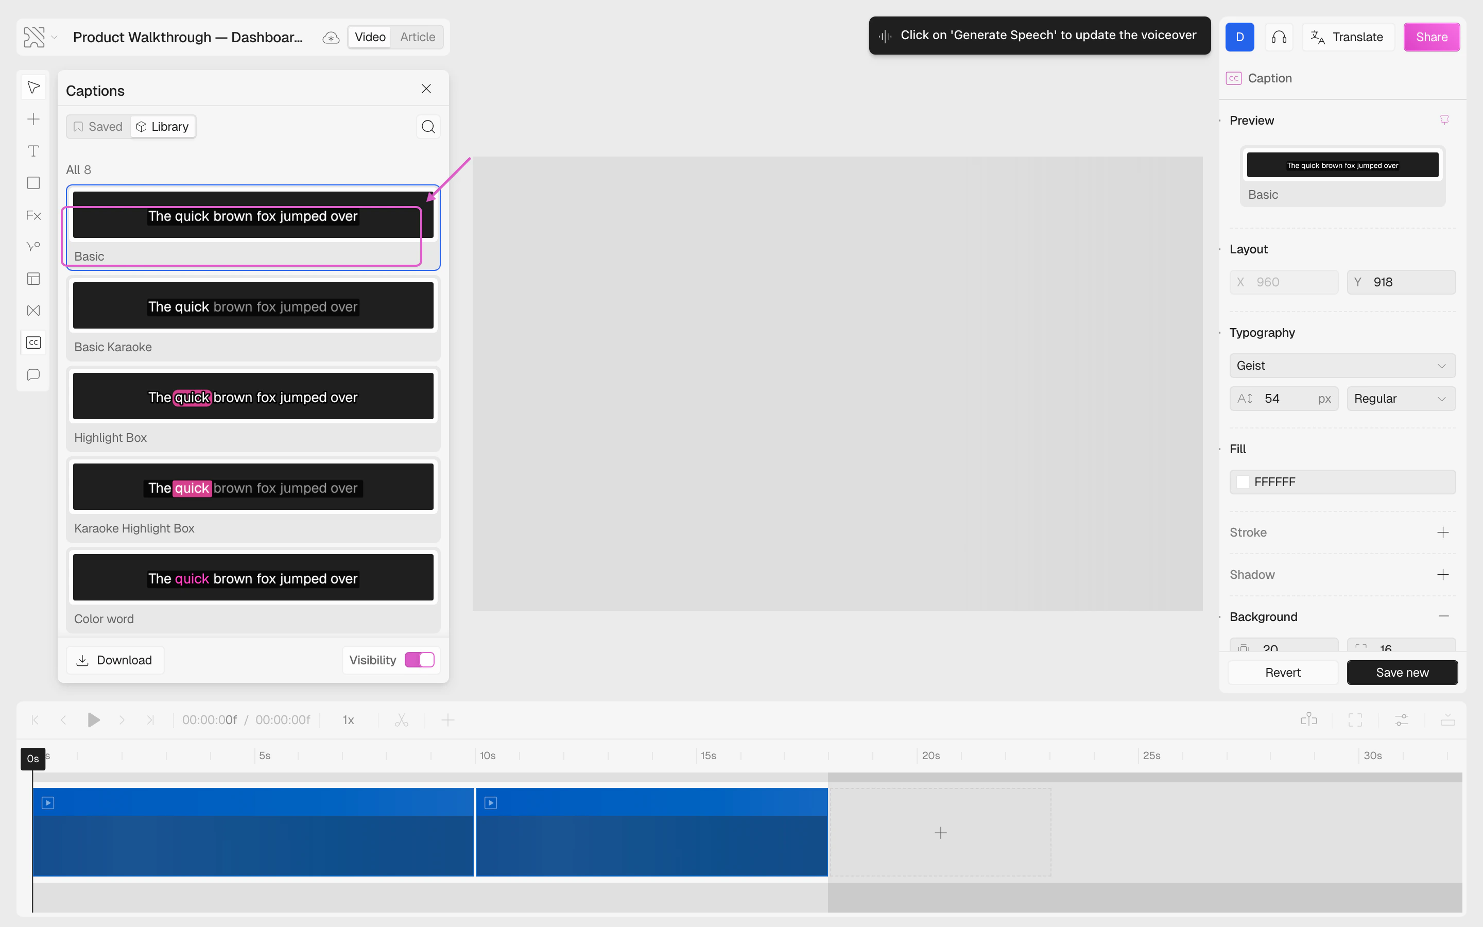Click the search icon in Captions panel

tap(428, 127)
